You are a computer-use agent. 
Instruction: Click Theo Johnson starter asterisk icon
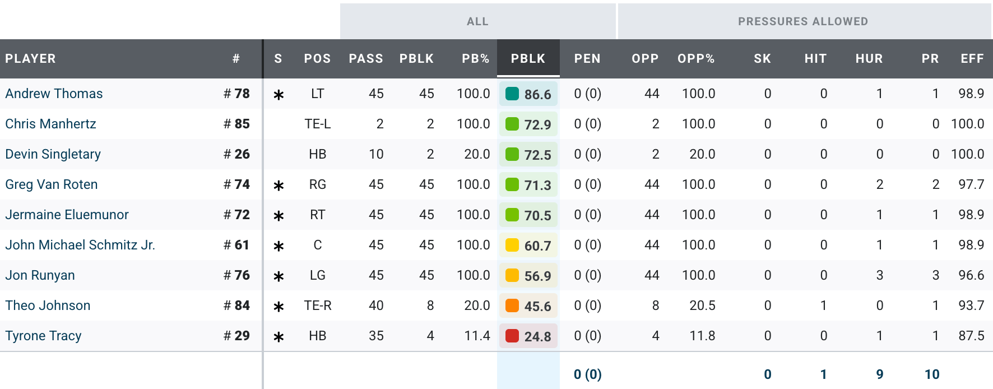click(279, 307)
